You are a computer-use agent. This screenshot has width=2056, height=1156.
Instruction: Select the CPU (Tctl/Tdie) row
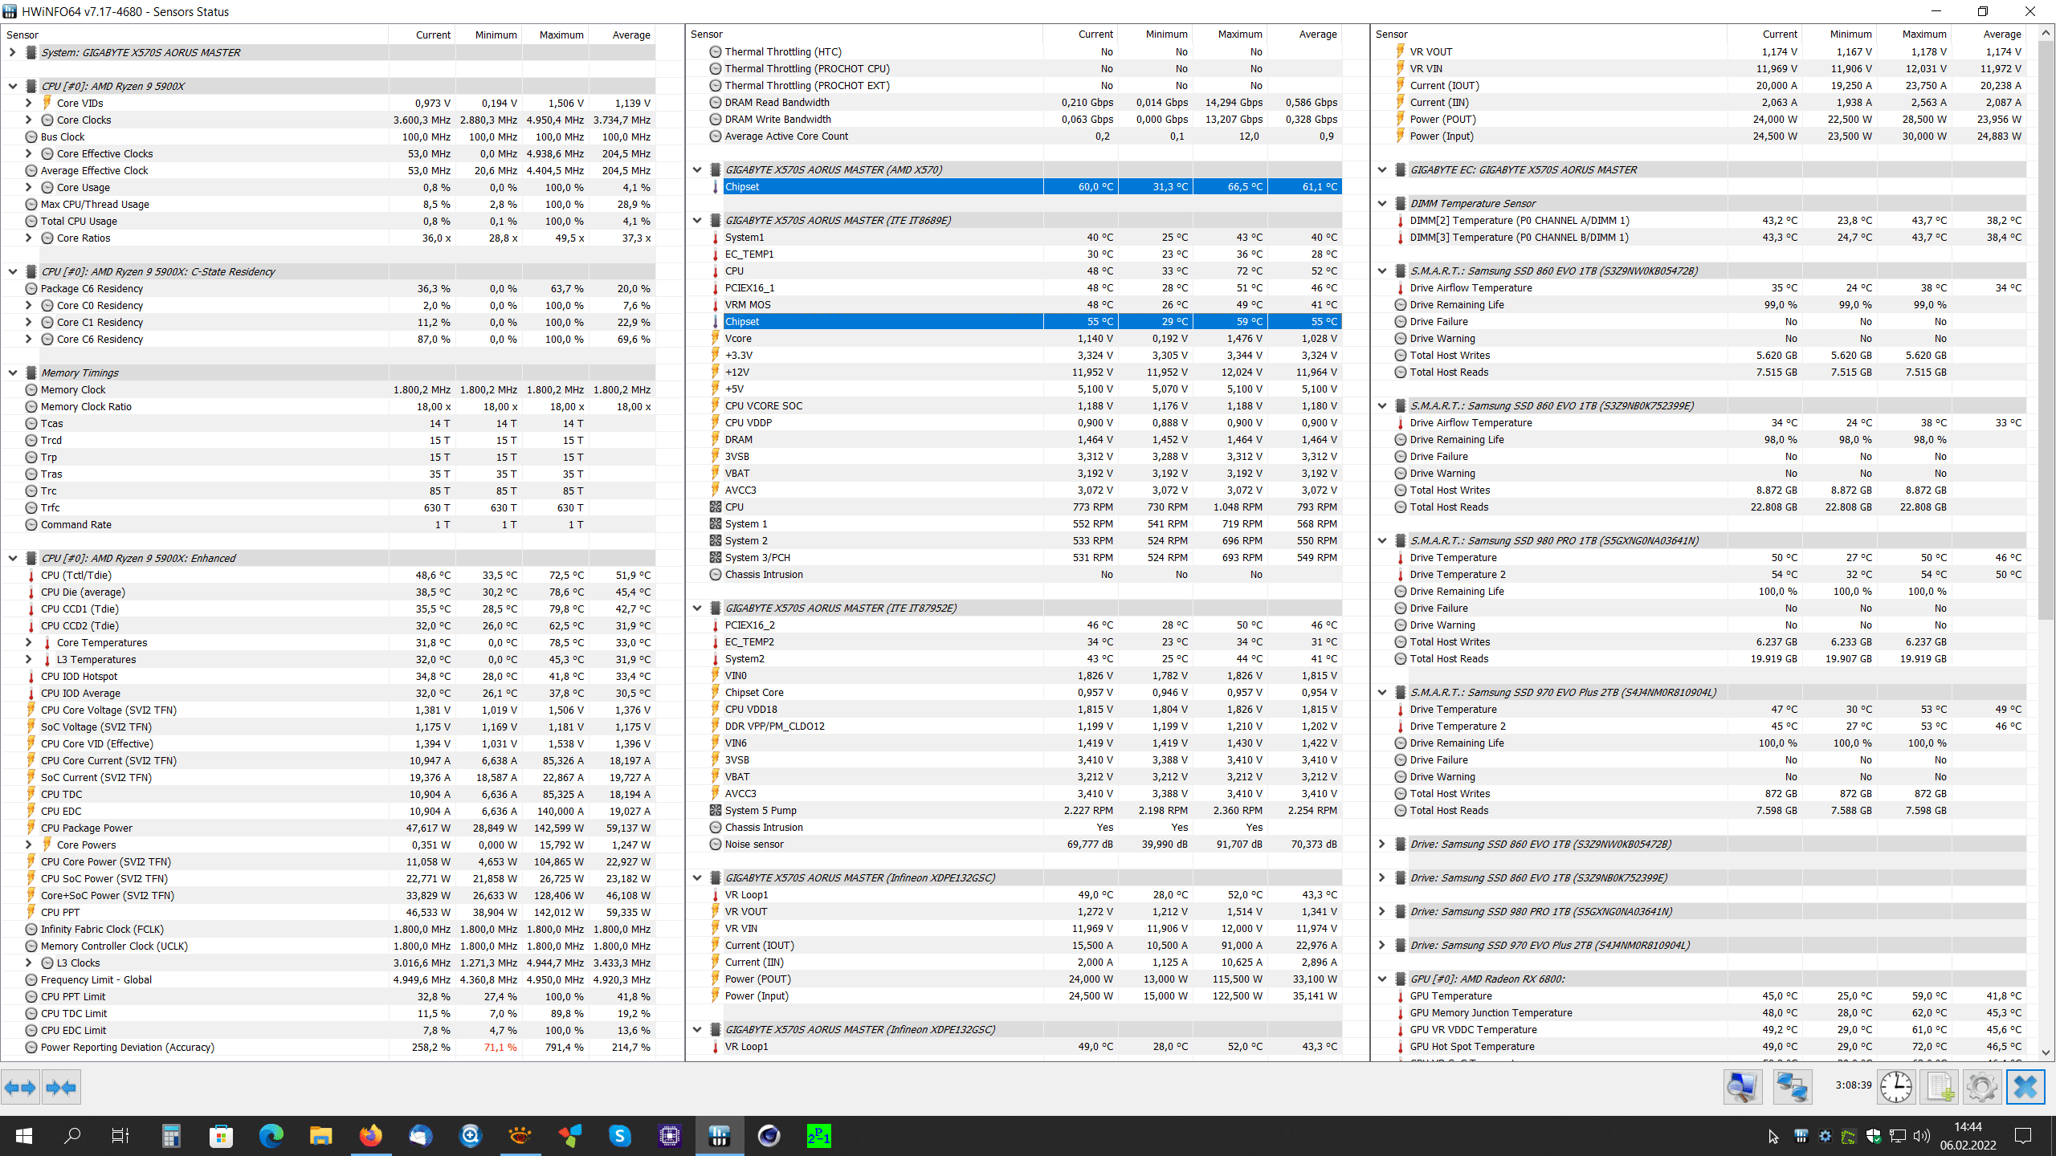click(328, 575)
